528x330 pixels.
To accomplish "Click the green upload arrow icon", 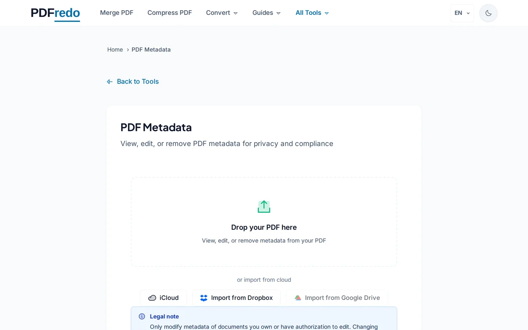I will tap(264, 206).
